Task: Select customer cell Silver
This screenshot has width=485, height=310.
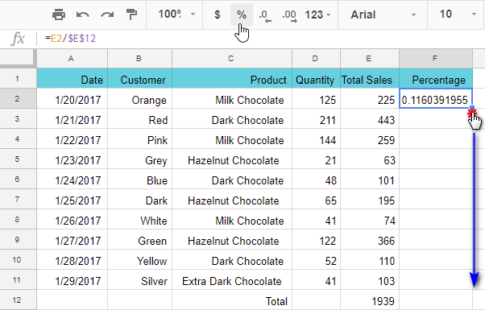Action: [x=139, y=279]
